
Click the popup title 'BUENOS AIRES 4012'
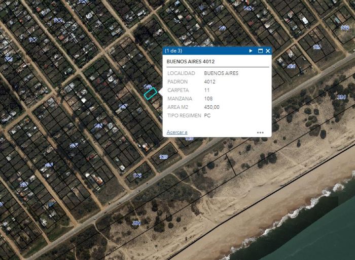pos(190,61)
